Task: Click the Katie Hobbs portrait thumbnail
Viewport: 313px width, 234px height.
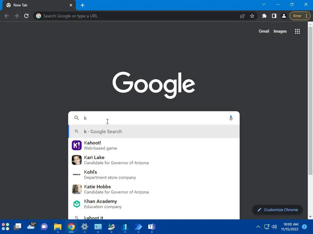Action: (77, 189)
